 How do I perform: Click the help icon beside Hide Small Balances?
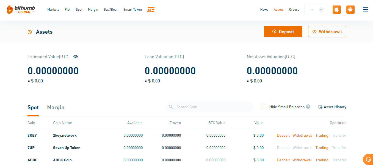click(x=308, y=107)
